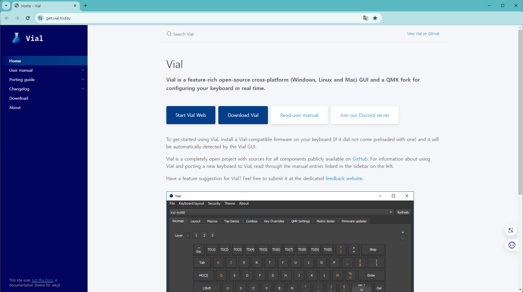Go to the About sidebar page
523x292 pixels.
click(15, 108)
